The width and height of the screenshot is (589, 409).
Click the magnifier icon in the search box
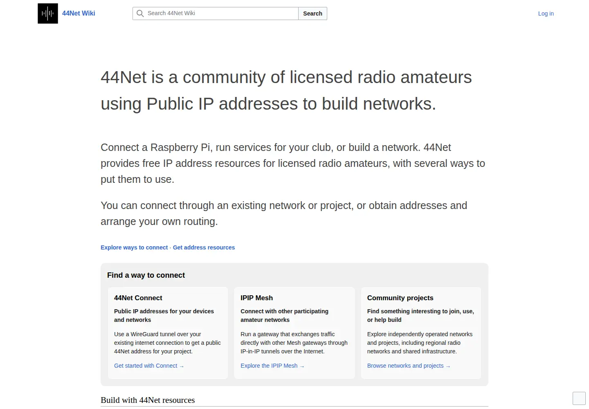(x=140, y=13)
